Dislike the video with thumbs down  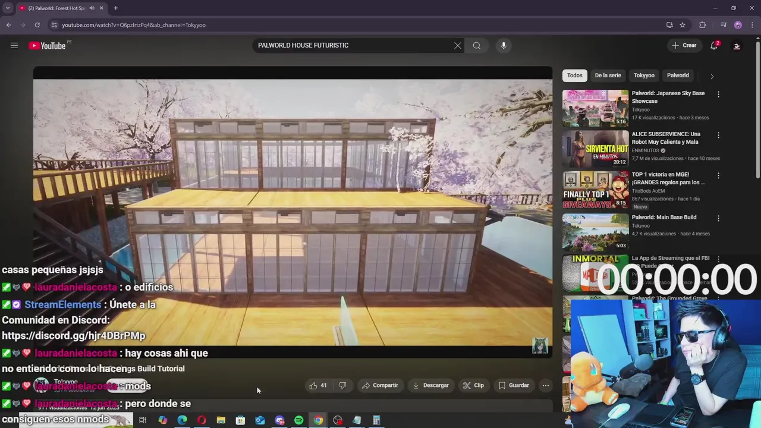[342, 385]
